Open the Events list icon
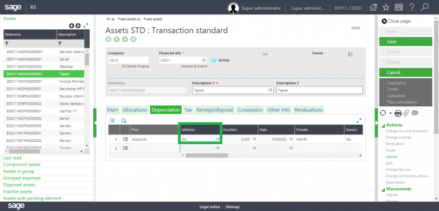This screenshot has width=439, height=211. coord(350,54)
